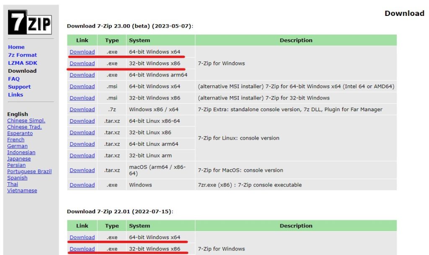Switch language to Esperanto

(x=20, y=133)
